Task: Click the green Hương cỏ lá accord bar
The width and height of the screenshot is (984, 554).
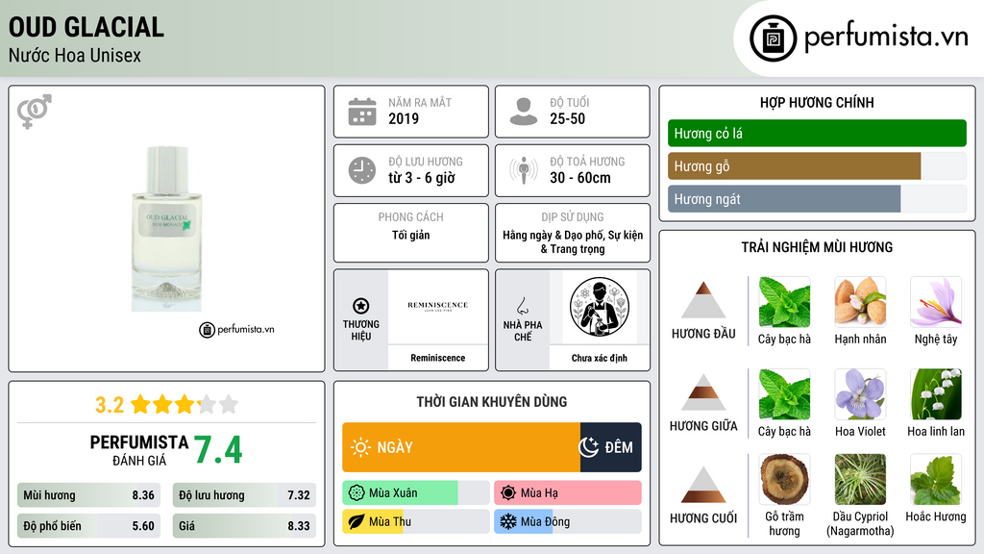Action: [x=817, y=133]
